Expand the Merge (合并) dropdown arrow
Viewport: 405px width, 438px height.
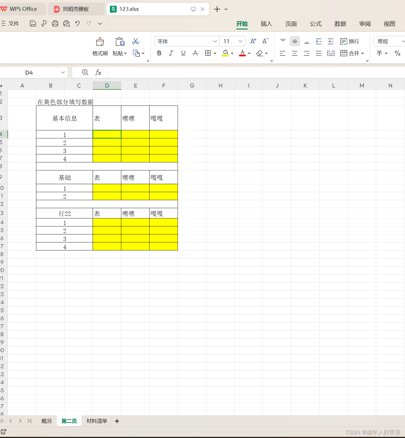[362, 53]
